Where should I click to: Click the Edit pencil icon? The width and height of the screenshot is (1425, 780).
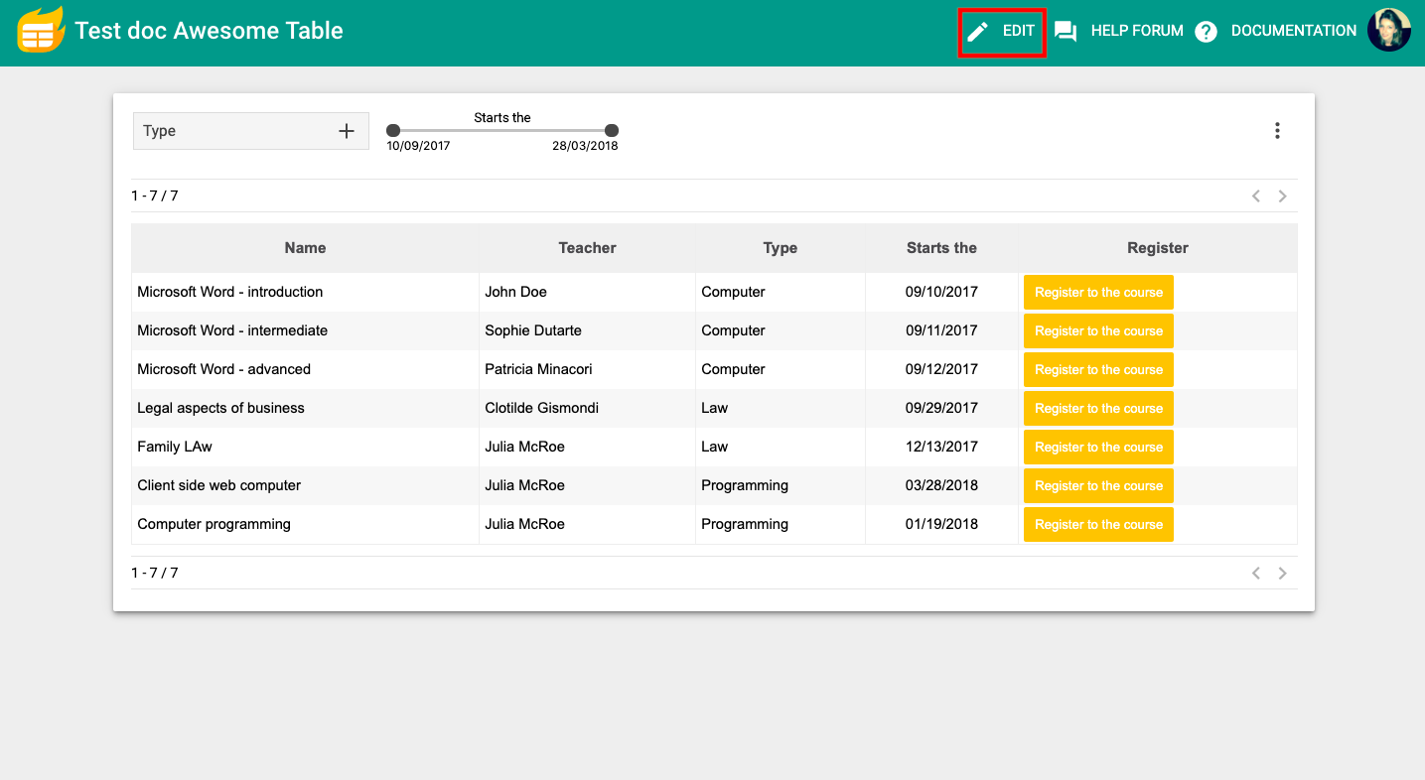click(978, 32)
